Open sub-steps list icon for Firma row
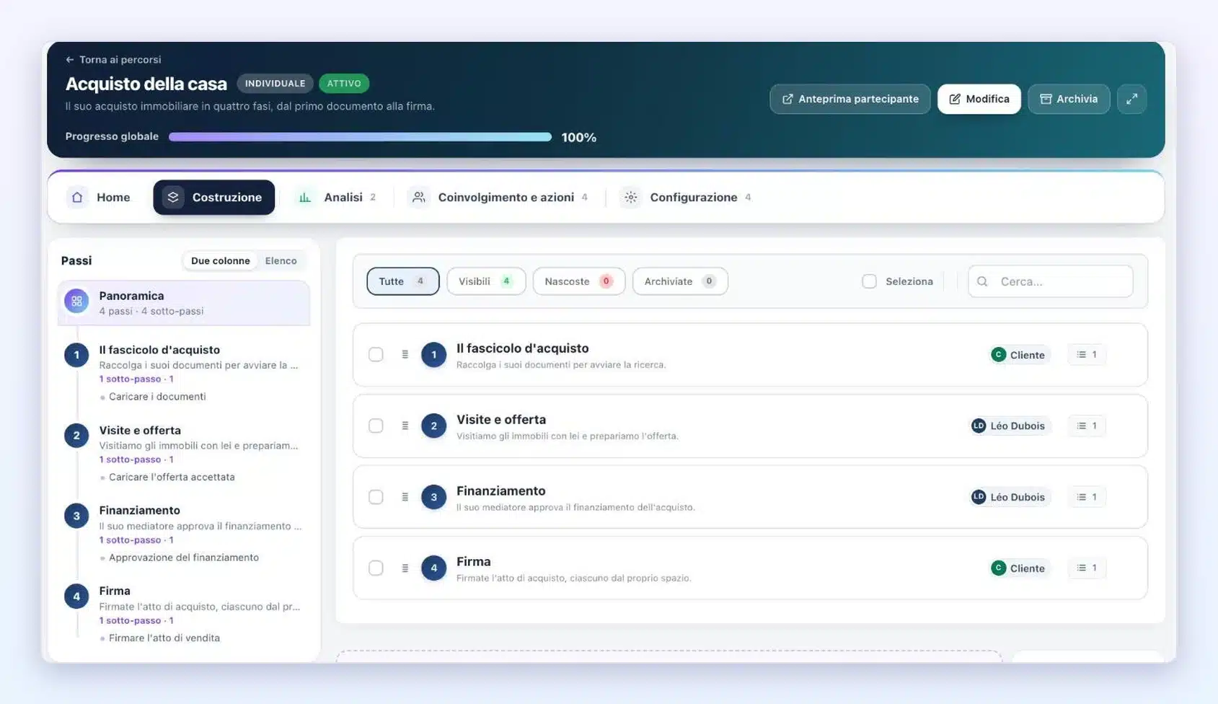Screen dimensions: 1218x704 (x=1086, y=568)
